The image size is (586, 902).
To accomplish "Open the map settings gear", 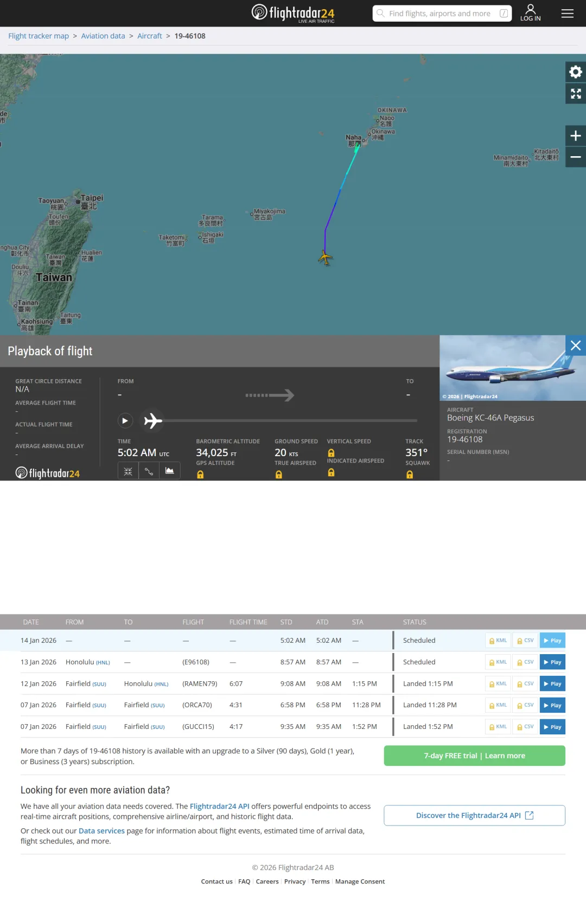I will point(576,72).
